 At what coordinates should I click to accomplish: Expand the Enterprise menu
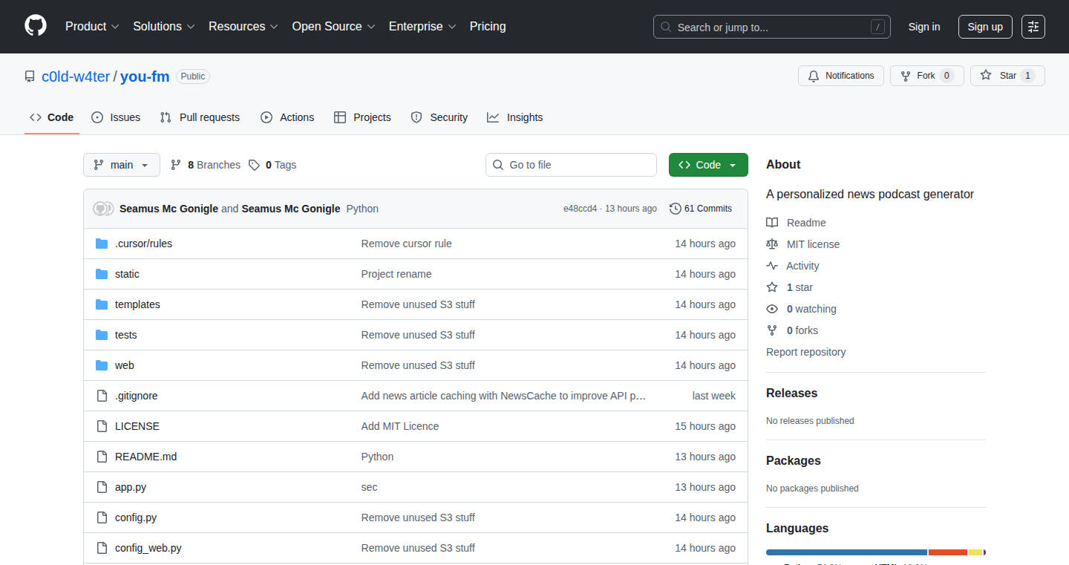(x=422, y=26)
